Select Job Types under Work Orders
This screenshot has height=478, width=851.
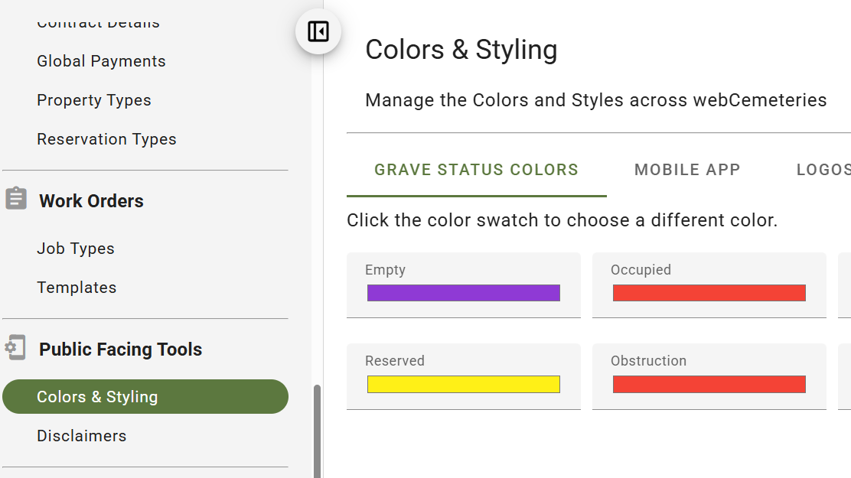pyautogui.click(x=75, y=248)
